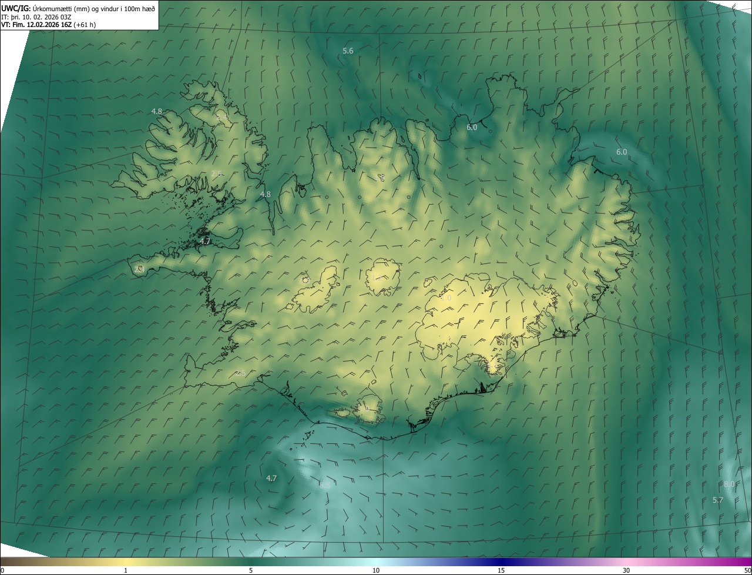Click the color scale tick label "0"
The height and width of the screenshot is (575, 752).
point(2,570)
